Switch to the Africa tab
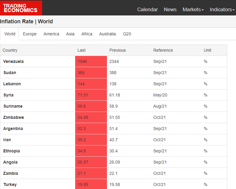The height and width of the screenshot is (189, 236). 87,34
